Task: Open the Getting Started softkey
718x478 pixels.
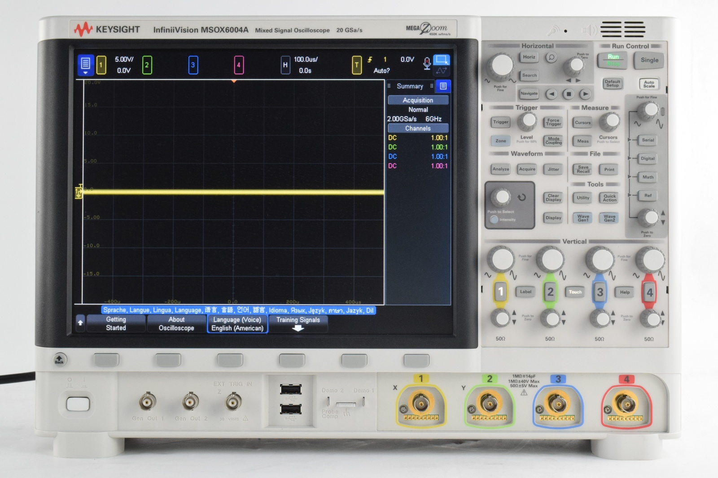Action: 116,324
